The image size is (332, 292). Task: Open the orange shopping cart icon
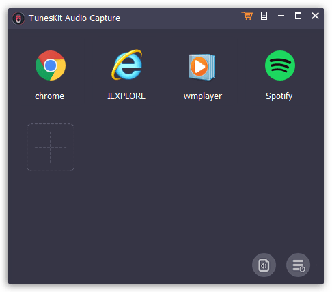click(247, 16)
